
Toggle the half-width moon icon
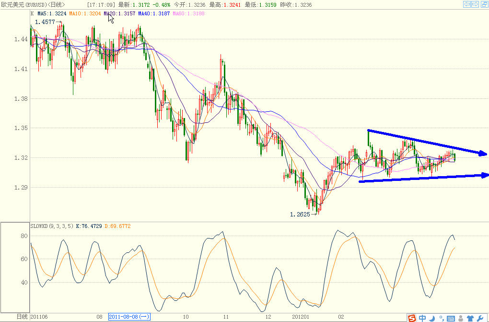(x=432, y=318)
